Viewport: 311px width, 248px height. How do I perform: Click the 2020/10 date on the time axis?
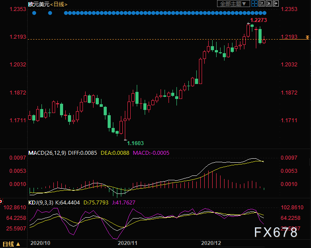[x=39, y=243]
